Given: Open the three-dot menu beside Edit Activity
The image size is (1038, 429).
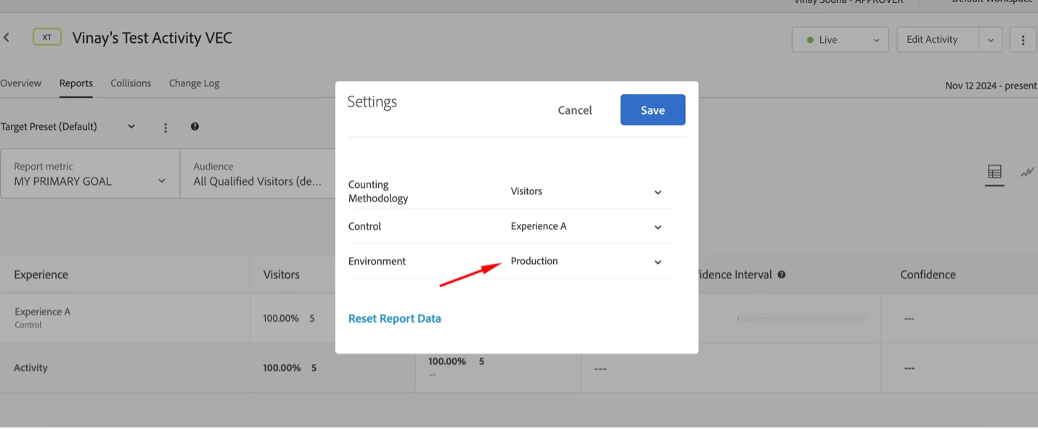Looking at the screenshot, I should click(x=1023, y=40).
